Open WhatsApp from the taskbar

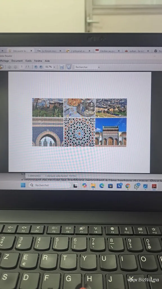[x=136, y=186]
